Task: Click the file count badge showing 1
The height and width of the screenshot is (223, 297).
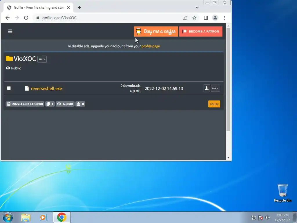Action: click(x=50, y=104)
